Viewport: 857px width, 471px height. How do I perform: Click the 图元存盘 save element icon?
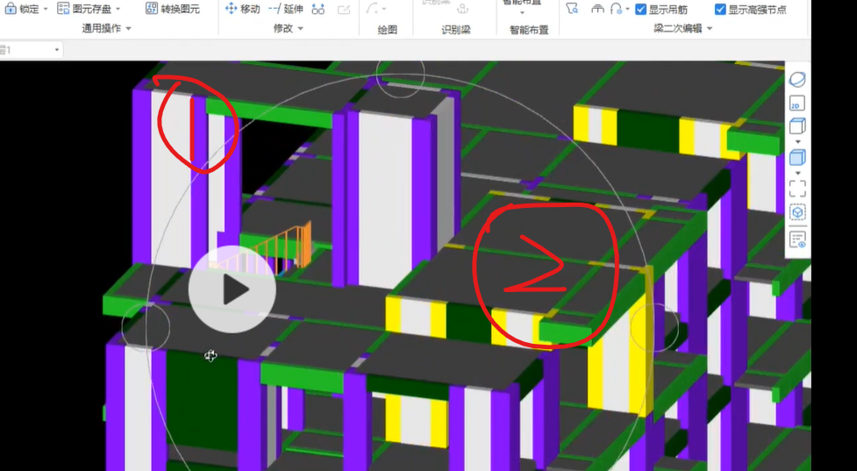tap(63, 8)
